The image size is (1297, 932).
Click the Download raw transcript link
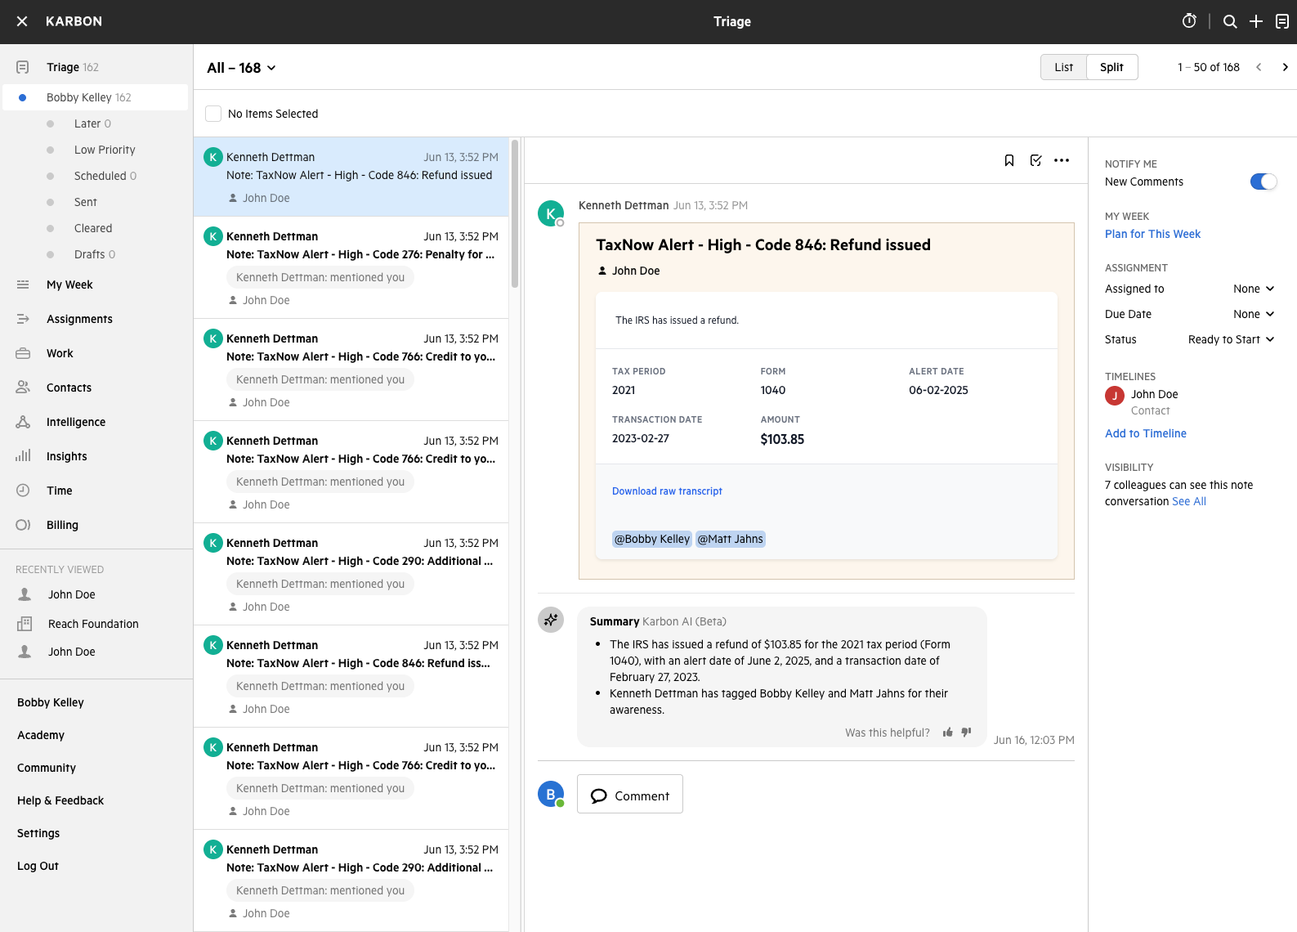coord(667,491)
